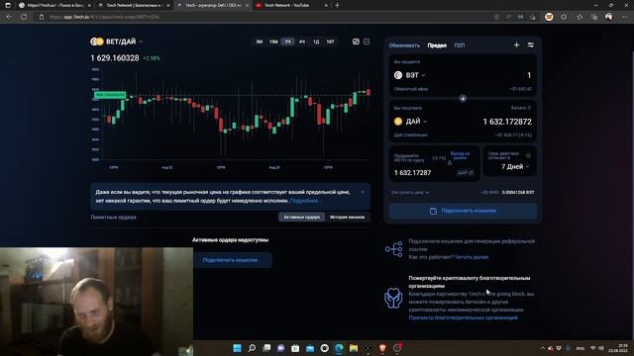This screenshot has width=634, height=356.
Task: Click the chart collapse icon at right
Action: (x=367, y=42)
